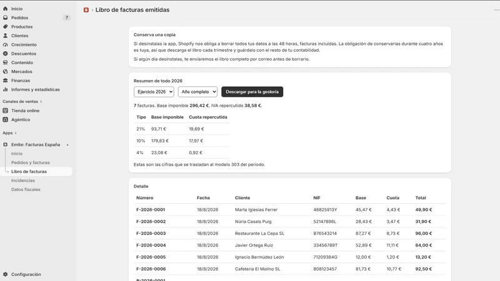The height and width of the screenshot is (281, 500).
Task: Click Base imponible column header
Action: [x=167, y=117]
